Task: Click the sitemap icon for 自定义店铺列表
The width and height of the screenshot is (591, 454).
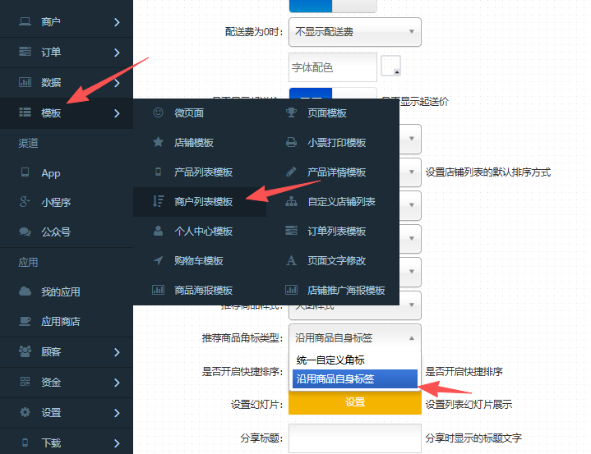Action: coord(291,201)
